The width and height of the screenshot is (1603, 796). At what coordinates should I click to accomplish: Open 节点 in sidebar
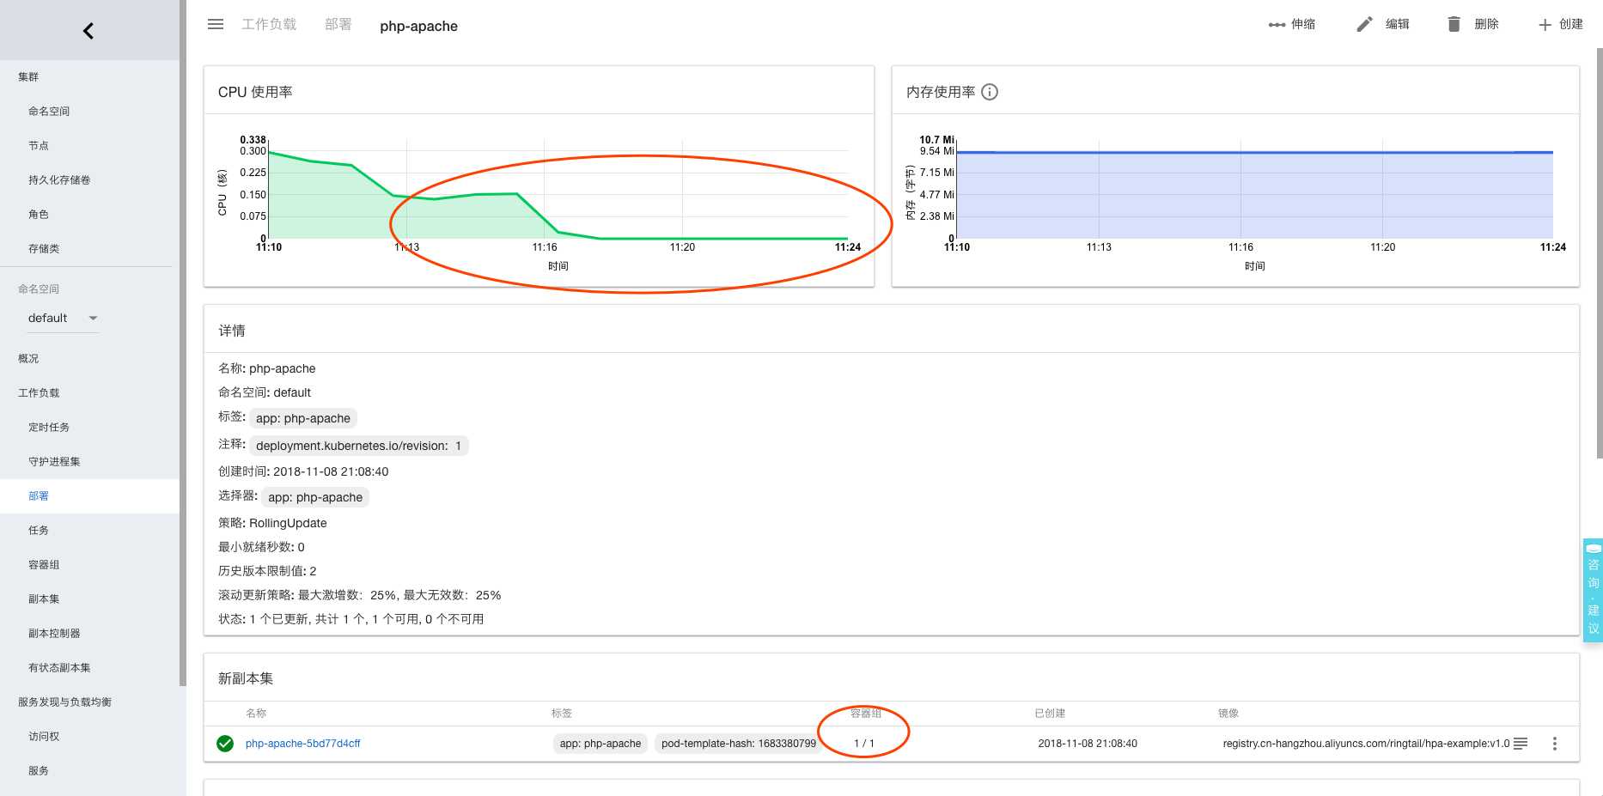click(39, 146)
